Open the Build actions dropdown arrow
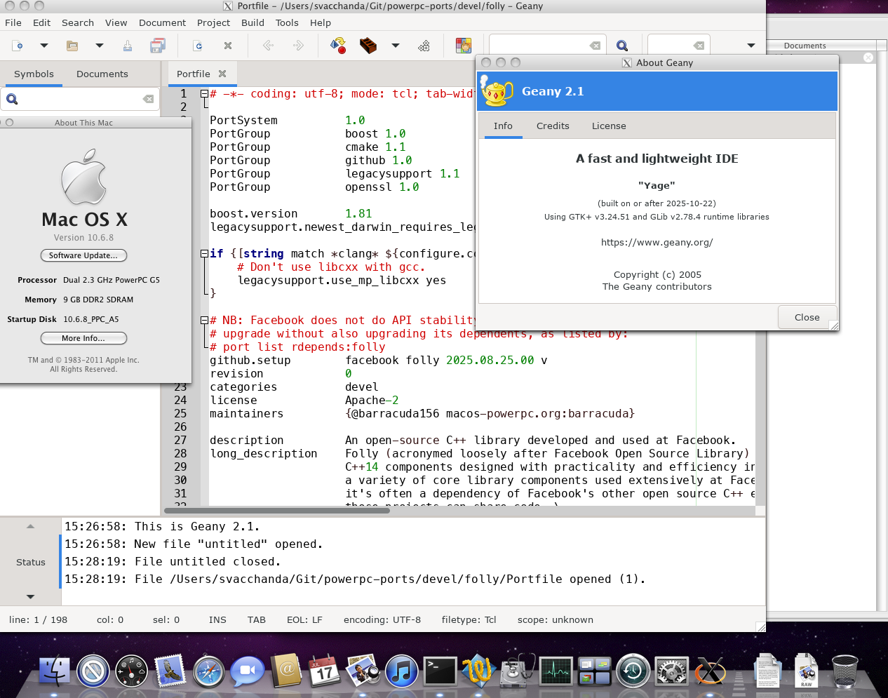The image size is (888, 698). (x=396, y=46)
